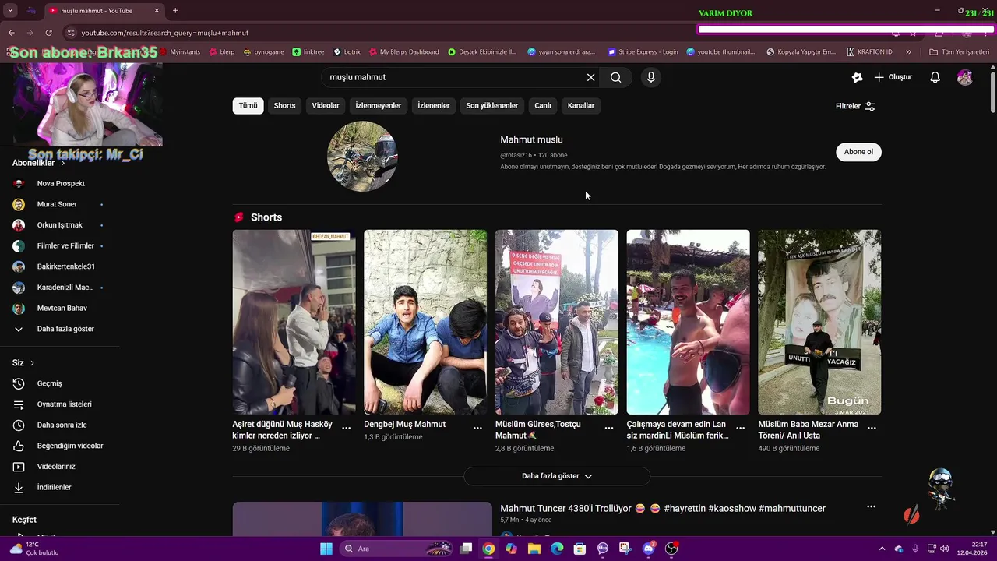Click the Mahmut muslu channel avatar

[362, 156]
